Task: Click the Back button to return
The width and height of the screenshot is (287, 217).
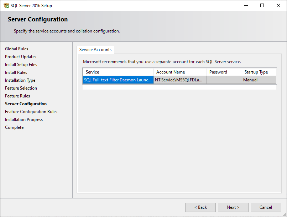Action: click(200, 207)
